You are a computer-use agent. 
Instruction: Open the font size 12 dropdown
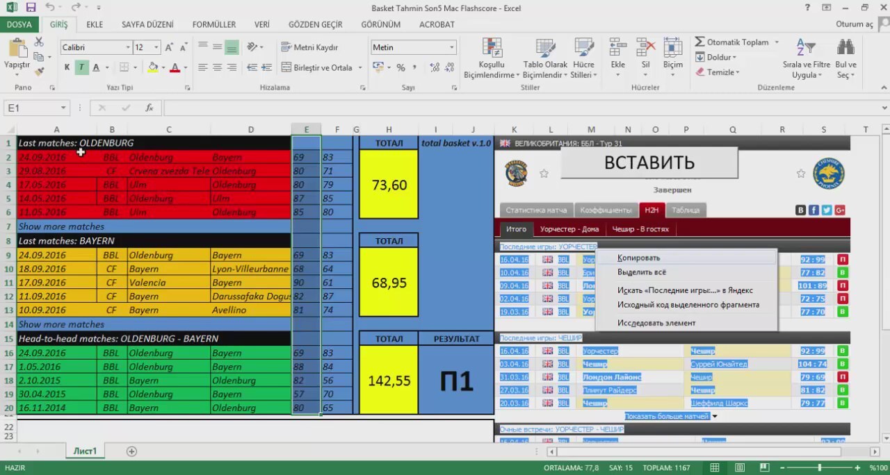tap(156, 47)
